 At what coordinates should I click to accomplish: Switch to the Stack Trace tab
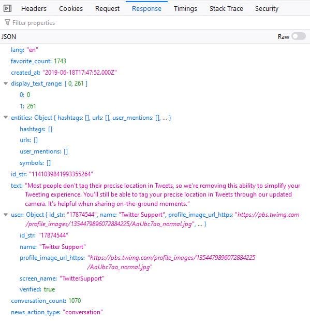[226, 9]
